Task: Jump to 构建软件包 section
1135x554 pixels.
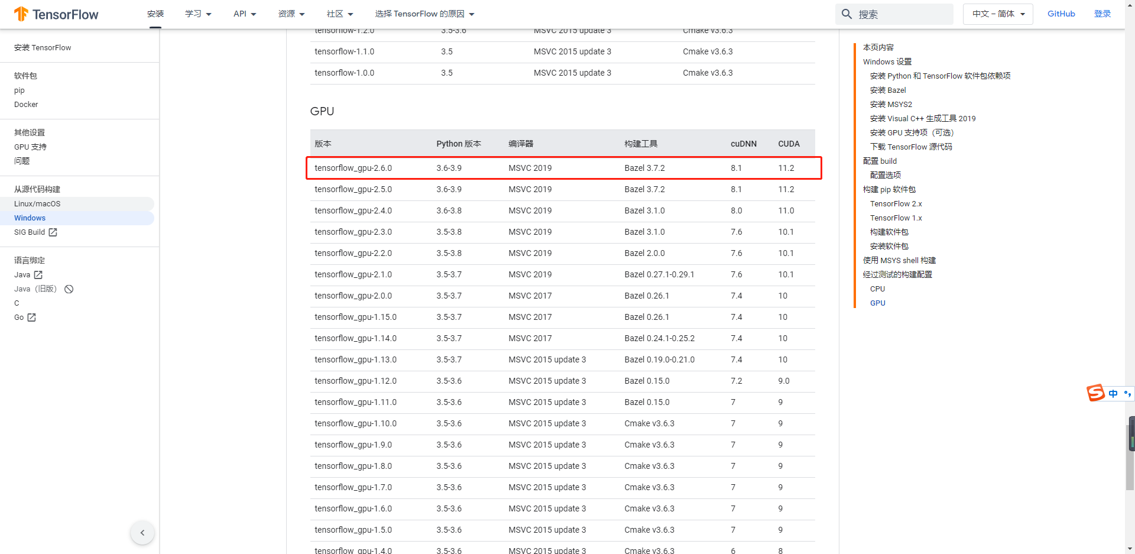Action: point(889,232)
